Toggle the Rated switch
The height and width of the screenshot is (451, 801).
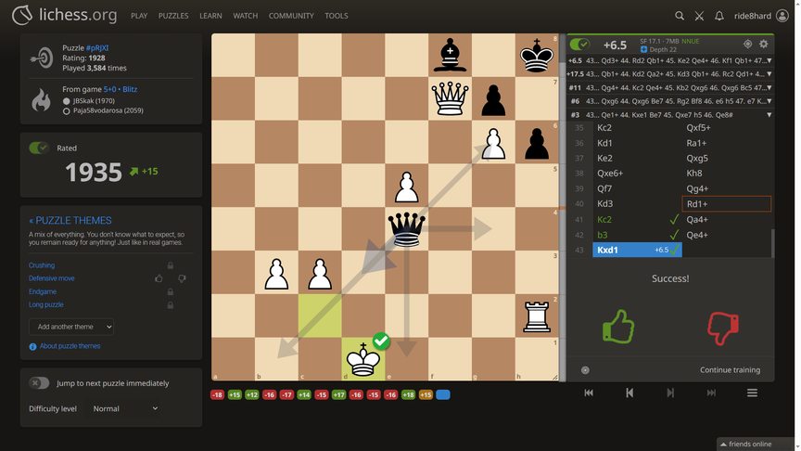(39, 148)
